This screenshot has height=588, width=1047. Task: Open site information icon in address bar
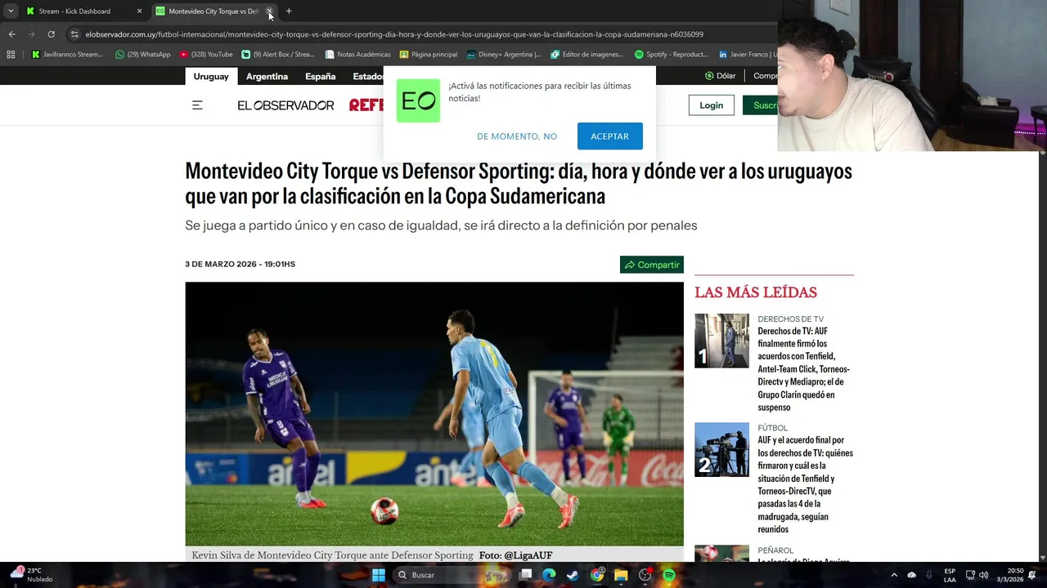74,34
